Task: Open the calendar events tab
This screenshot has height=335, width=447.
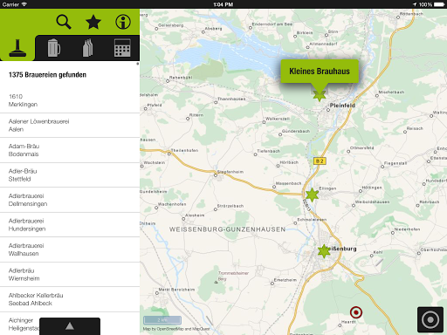Action: [122, 48]
